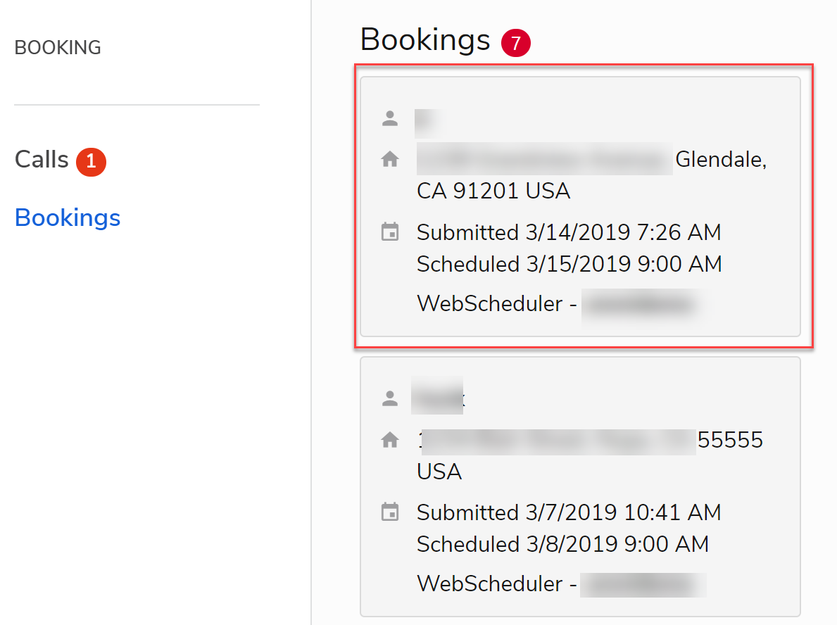Open the Calls section in sidebar

point(42,160)
